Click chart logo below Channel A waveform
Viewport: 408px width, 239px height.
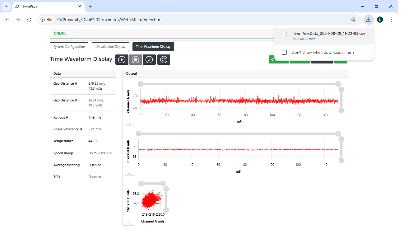pos(129,125)
